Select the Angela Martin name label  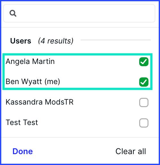pos(30,62)
